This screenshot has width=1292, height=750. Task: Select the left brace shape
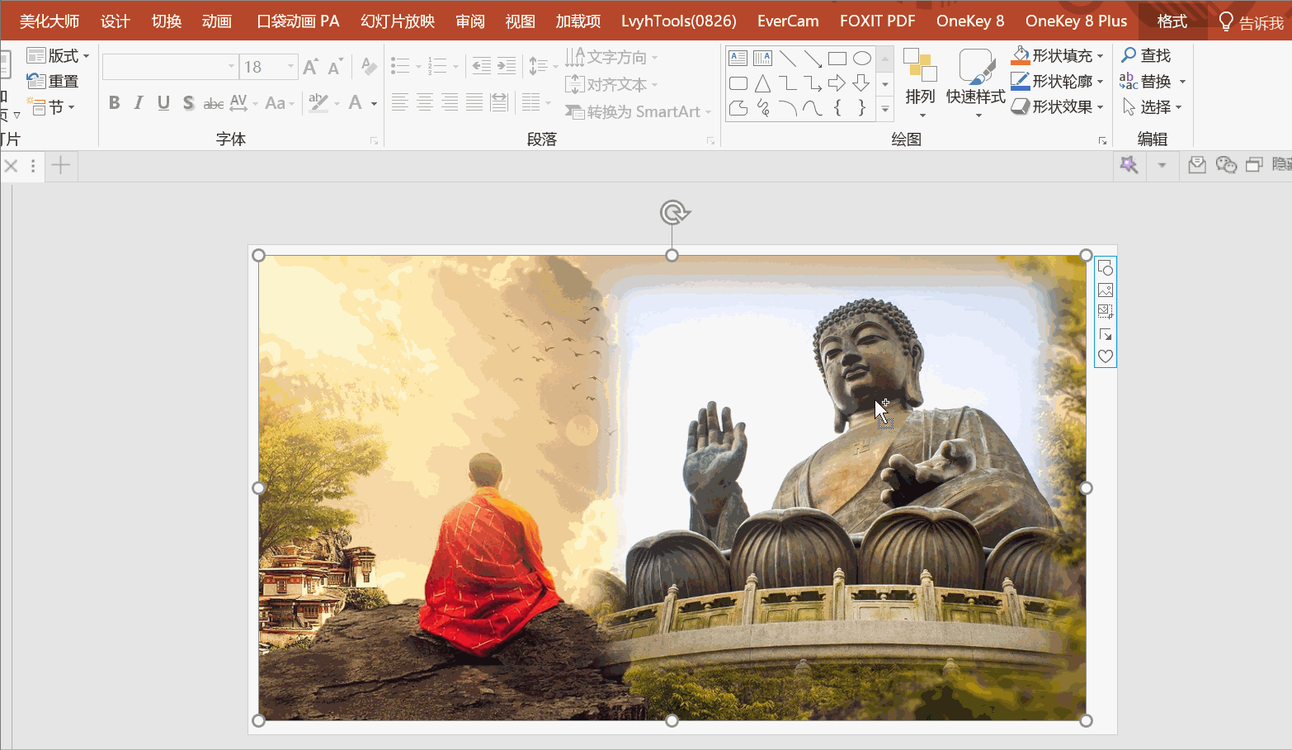837,108
